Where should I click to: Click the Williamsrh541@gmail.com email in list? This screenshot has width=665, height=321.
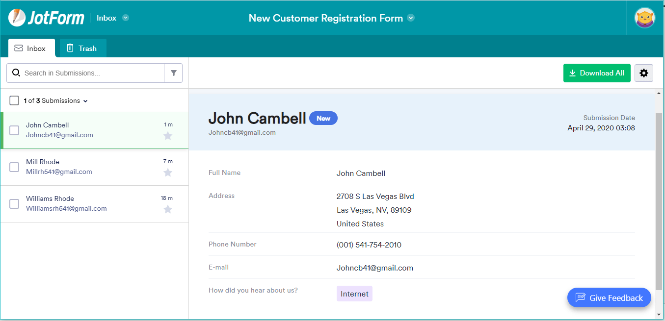coord(66,208)
